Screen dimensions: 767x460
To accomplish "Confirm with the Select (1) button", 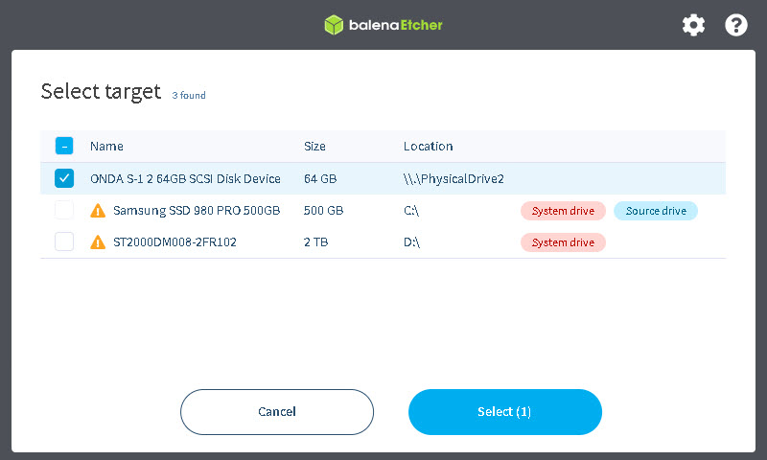I will tap(505, 412).
